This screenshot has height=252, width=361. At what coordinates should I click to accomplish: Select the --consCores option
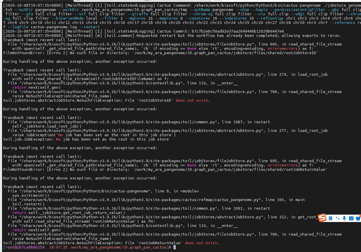(198, 18)
